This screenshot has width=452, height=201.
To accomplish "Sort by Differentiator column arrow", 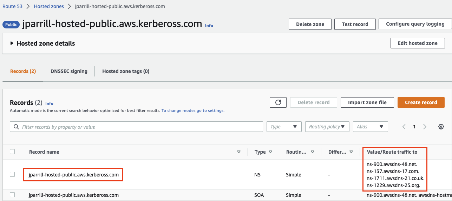I will 352,152.
